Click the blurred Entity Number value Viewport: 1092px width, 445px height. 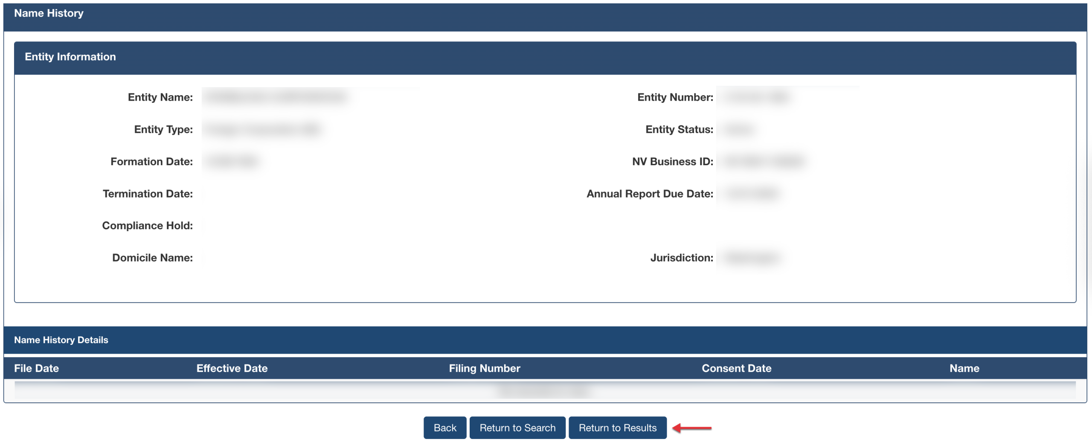click(757, 97)
